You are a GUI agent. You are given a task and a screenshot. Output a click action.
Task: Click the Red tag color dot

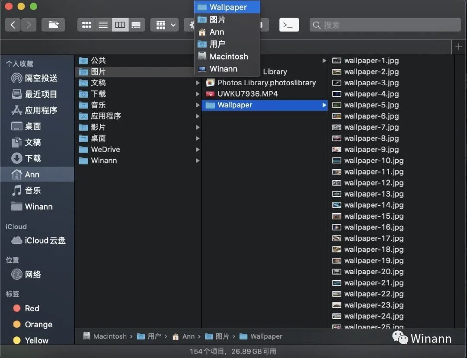pyautogui.click(x=17, y=308)
